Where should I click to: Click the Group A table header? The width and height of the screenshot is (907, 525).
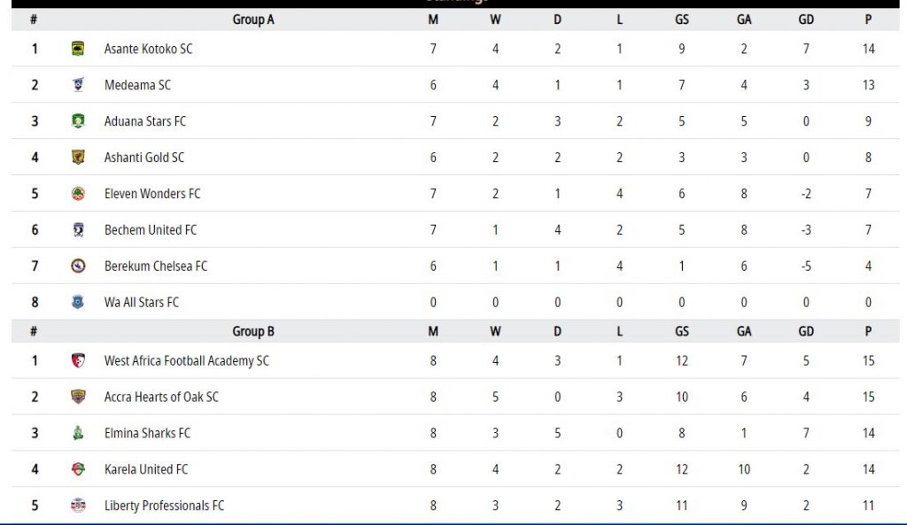click(253, 19)
